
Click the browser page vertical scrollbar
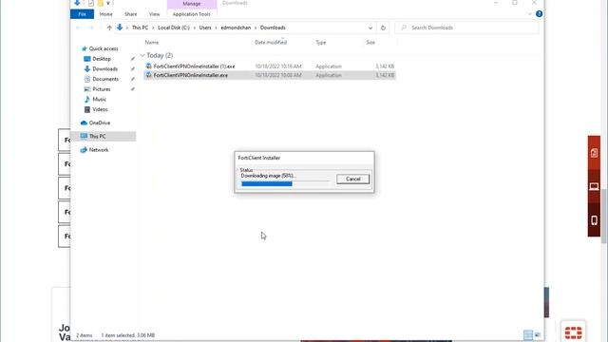coord(604,218)
